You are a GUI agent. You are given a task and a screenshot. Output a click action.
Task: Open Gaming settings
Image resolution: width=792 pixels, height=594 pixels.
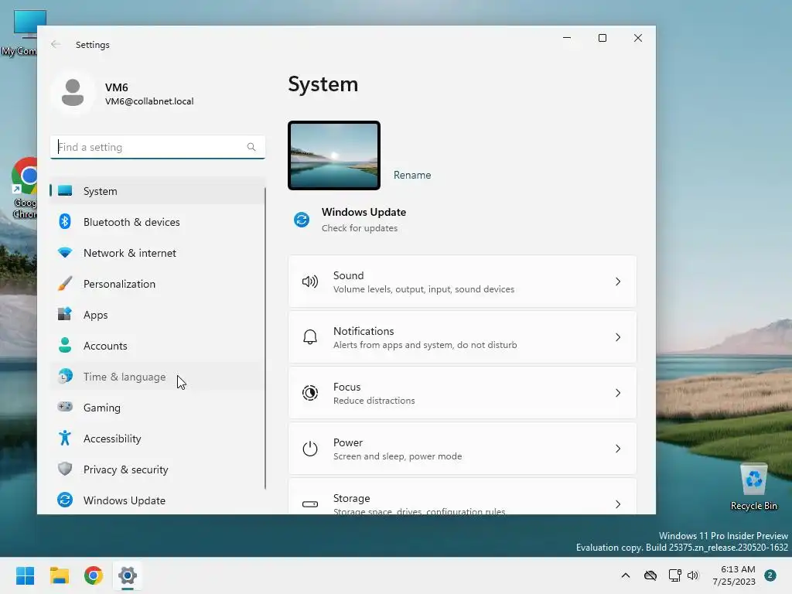click(x=101, y=408)
